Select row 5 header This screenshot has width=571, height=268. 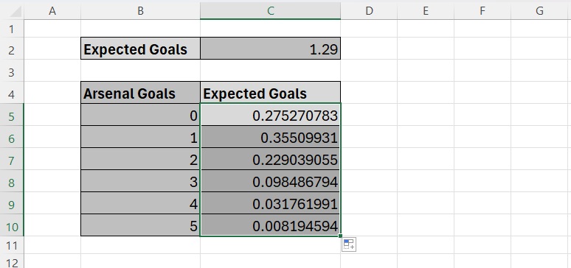point(12,115)
